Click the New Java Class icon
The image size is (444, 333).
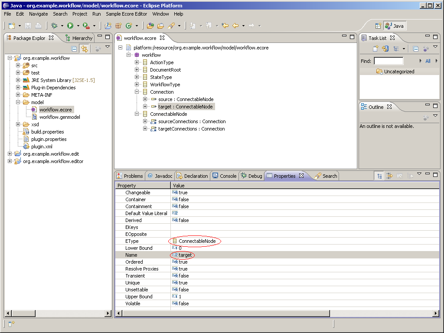(128, 26)
